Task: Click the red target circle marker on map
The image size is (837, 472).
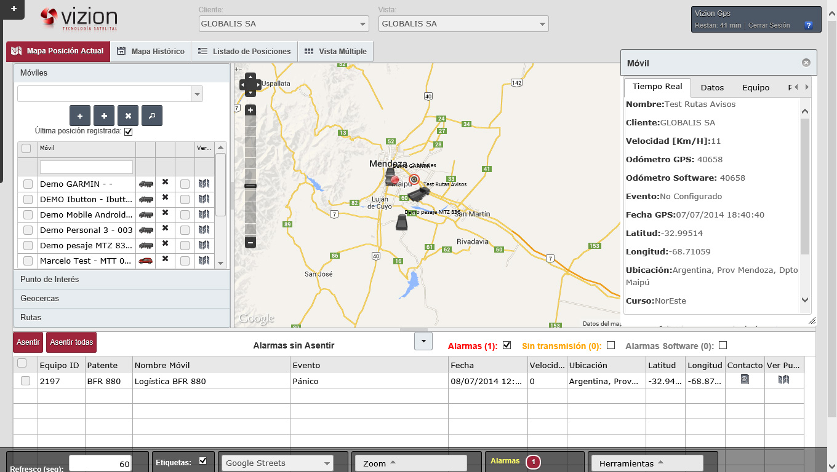Action: point(414,180)
